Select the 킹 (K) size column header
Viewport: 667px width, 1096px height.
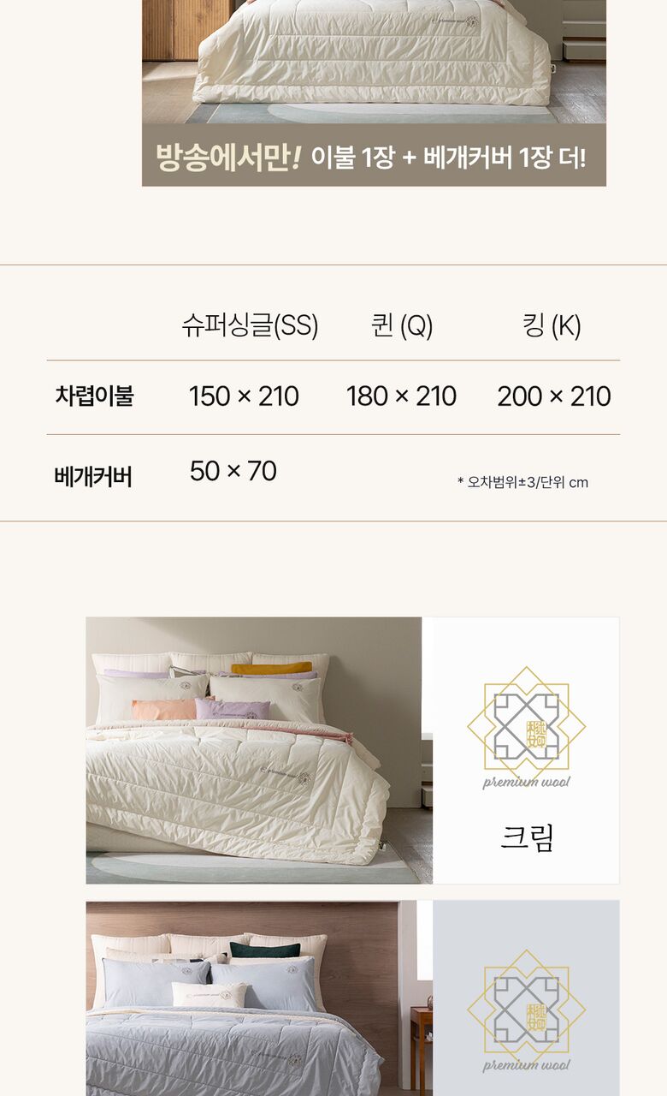coord(552,326)
